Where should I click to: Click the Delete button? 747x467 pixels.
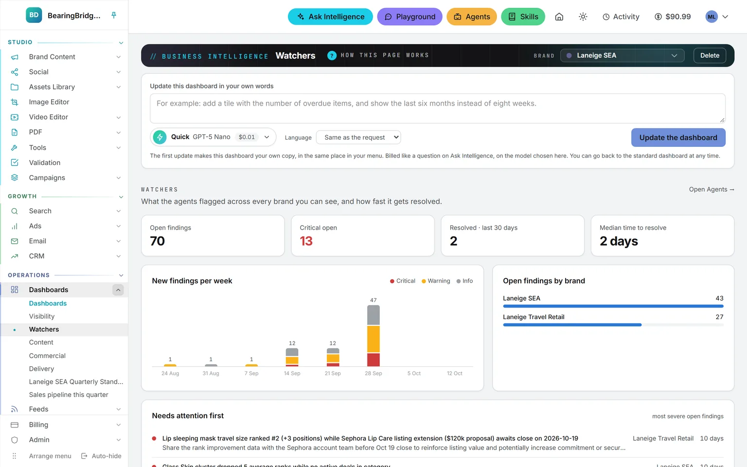click(x=710, y=55)
